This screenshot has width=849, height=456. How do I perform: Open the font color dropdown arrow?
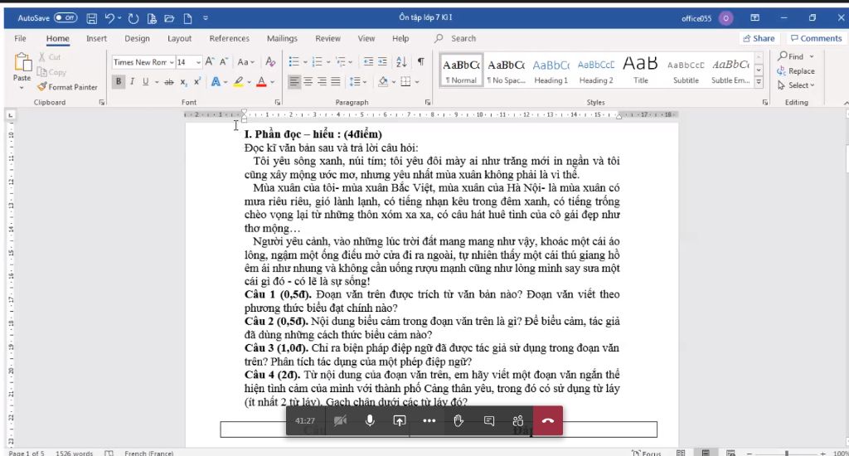tap(272, 82)
